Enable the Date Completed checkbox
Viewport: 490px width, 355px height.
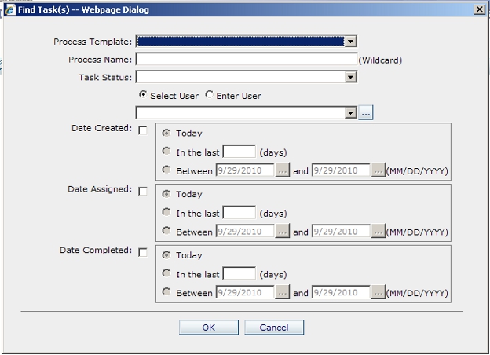[142, 252]
